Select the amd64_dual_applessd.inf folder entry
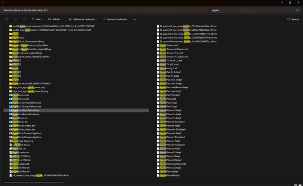Viewport: 303px width, 186px height. (x=50, y=30)
